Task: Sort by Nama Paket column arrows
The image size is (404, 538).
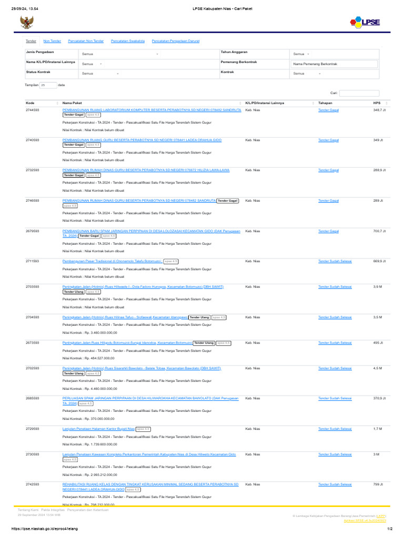Action: (x=240, y=104)
